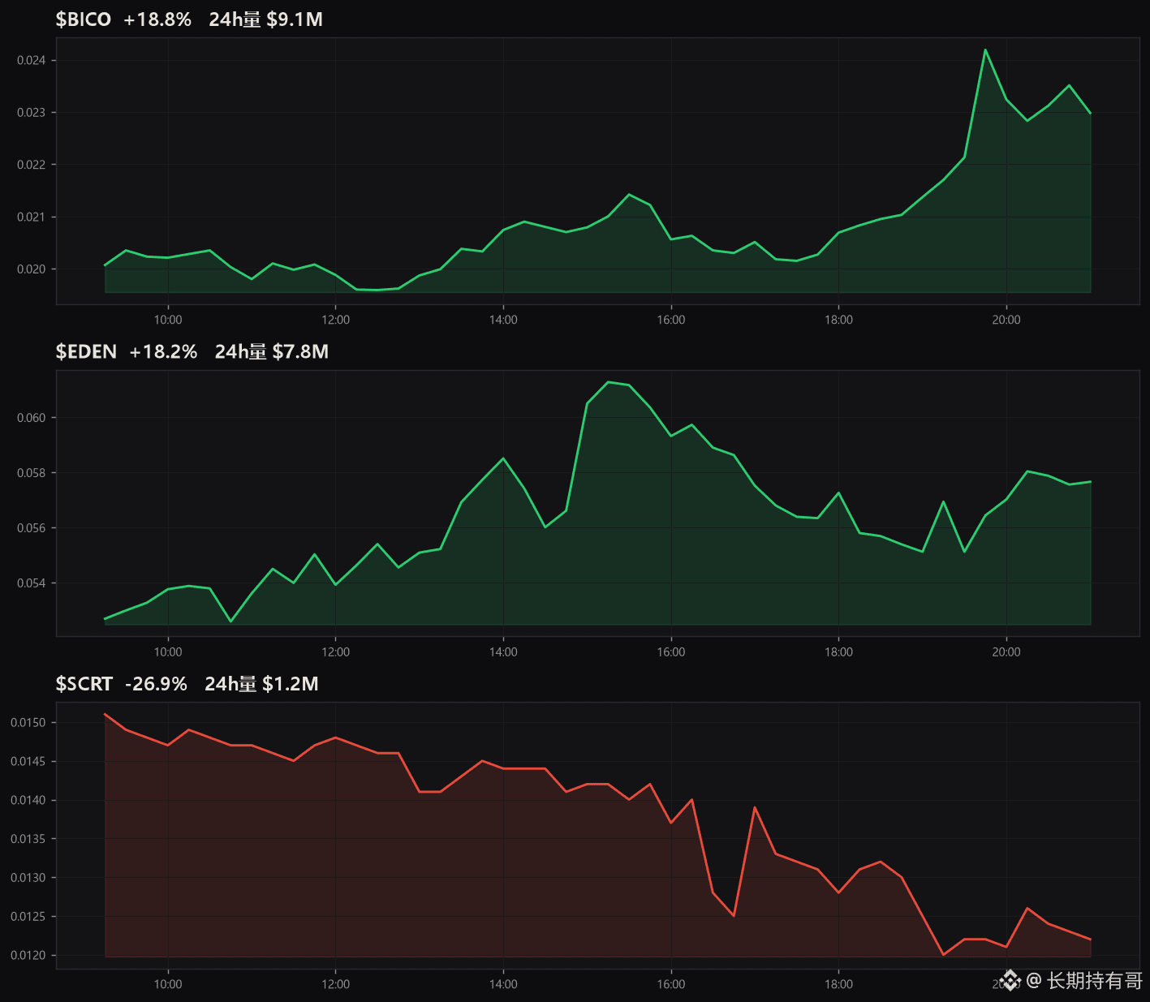This screenshot has width=1150, height=1002.
Task: Select 16:00 on the BICO chart axis
Action: [671, 320]
